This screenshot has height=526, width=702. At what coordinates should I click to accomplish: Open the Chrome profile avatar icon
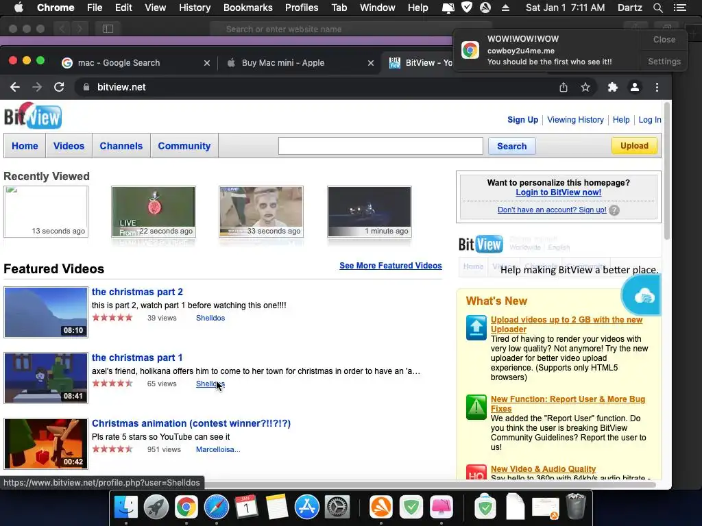(x=634, y=87)
